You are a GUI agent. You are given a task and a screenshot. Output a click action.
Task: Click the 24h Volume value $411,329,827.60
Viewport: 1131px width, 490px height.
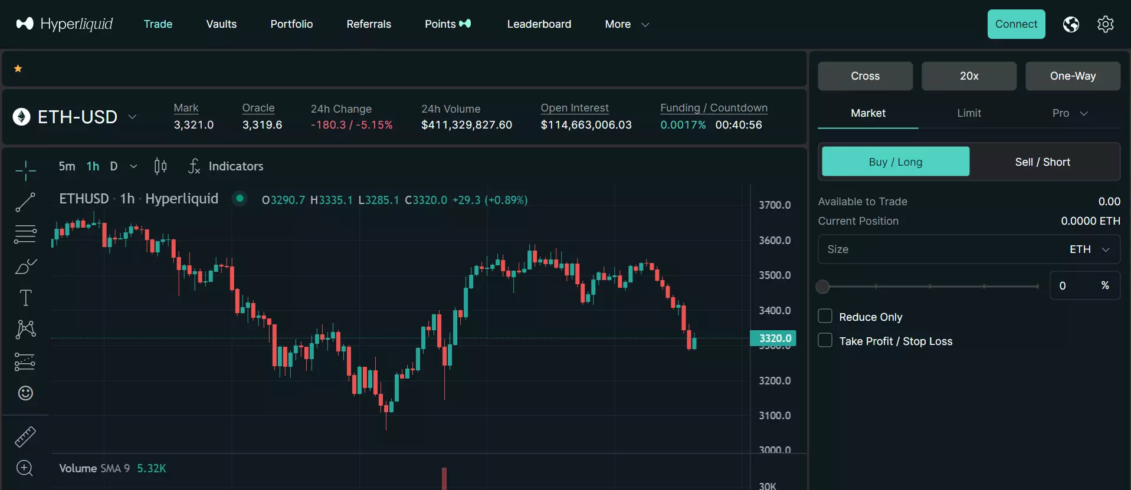coord(467,125)
